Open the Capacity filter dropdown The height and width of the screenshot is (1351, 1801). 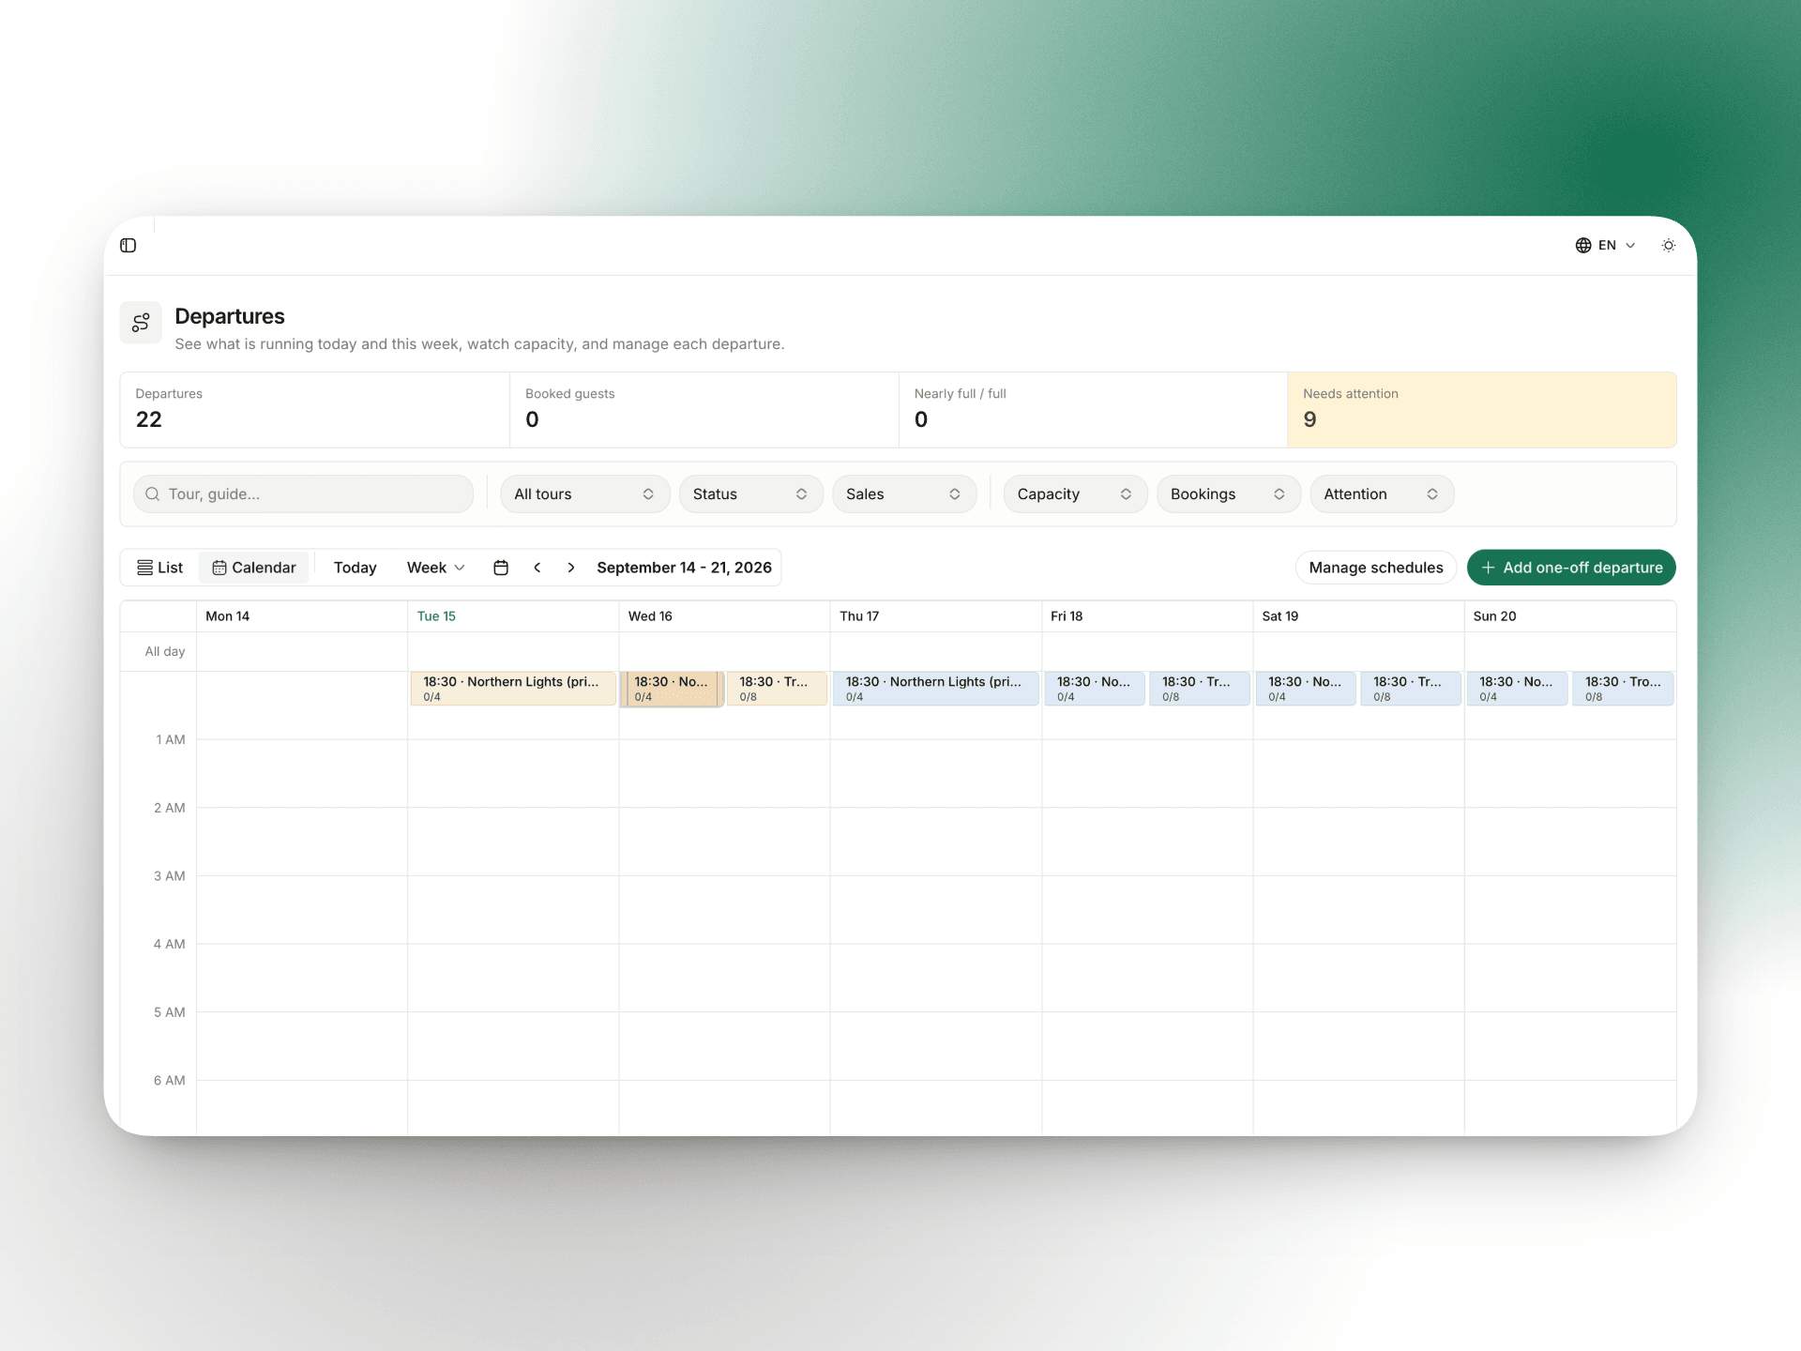1075,494
